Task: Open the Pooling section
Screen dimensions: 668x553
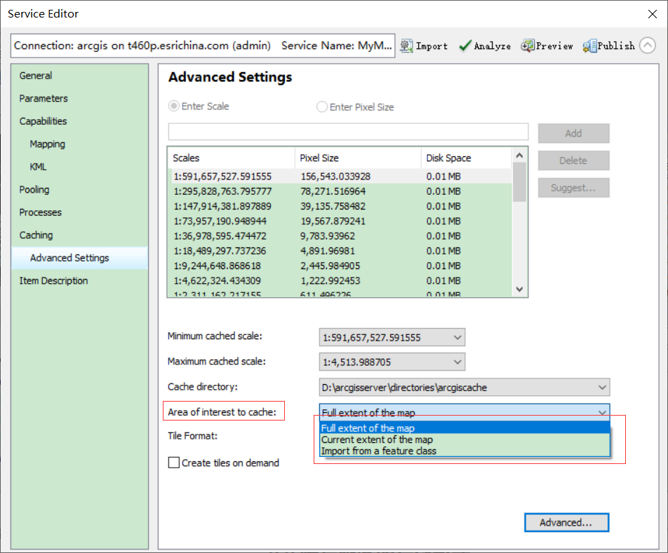Action: pos(34,190)
